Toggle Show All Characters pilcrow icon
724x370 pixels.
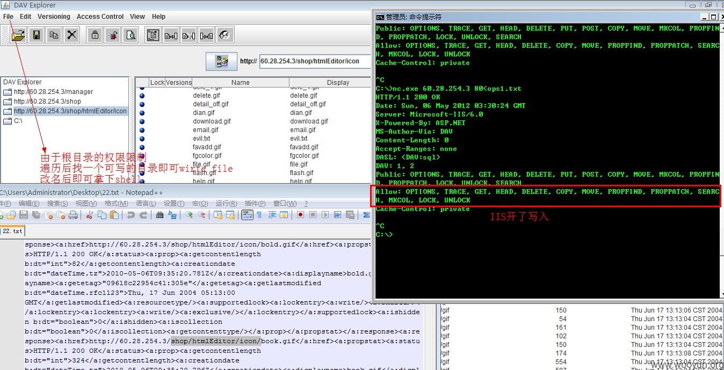pos(259,215)
